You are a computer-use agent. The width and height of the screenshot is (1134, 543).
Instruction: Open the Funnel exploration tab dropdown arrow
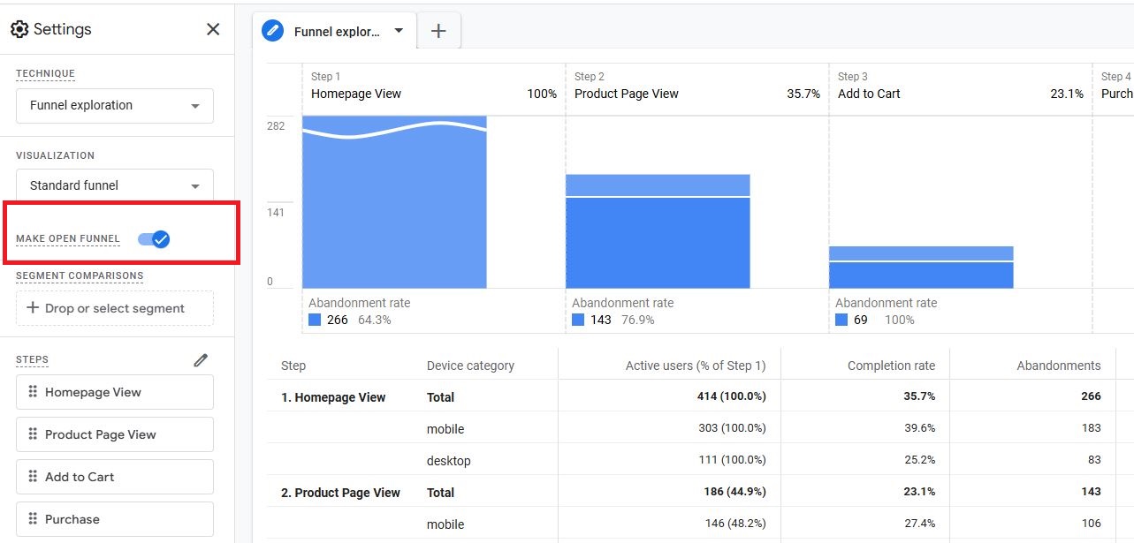[399, 31]
